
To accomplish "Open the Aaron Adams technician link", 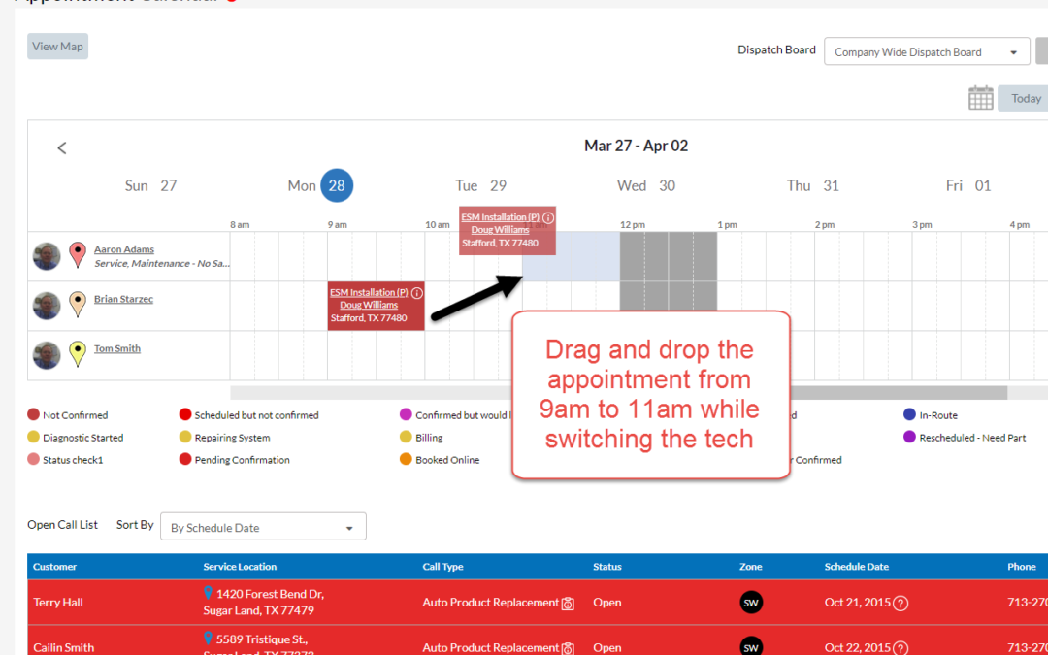I will coord(123,249).
